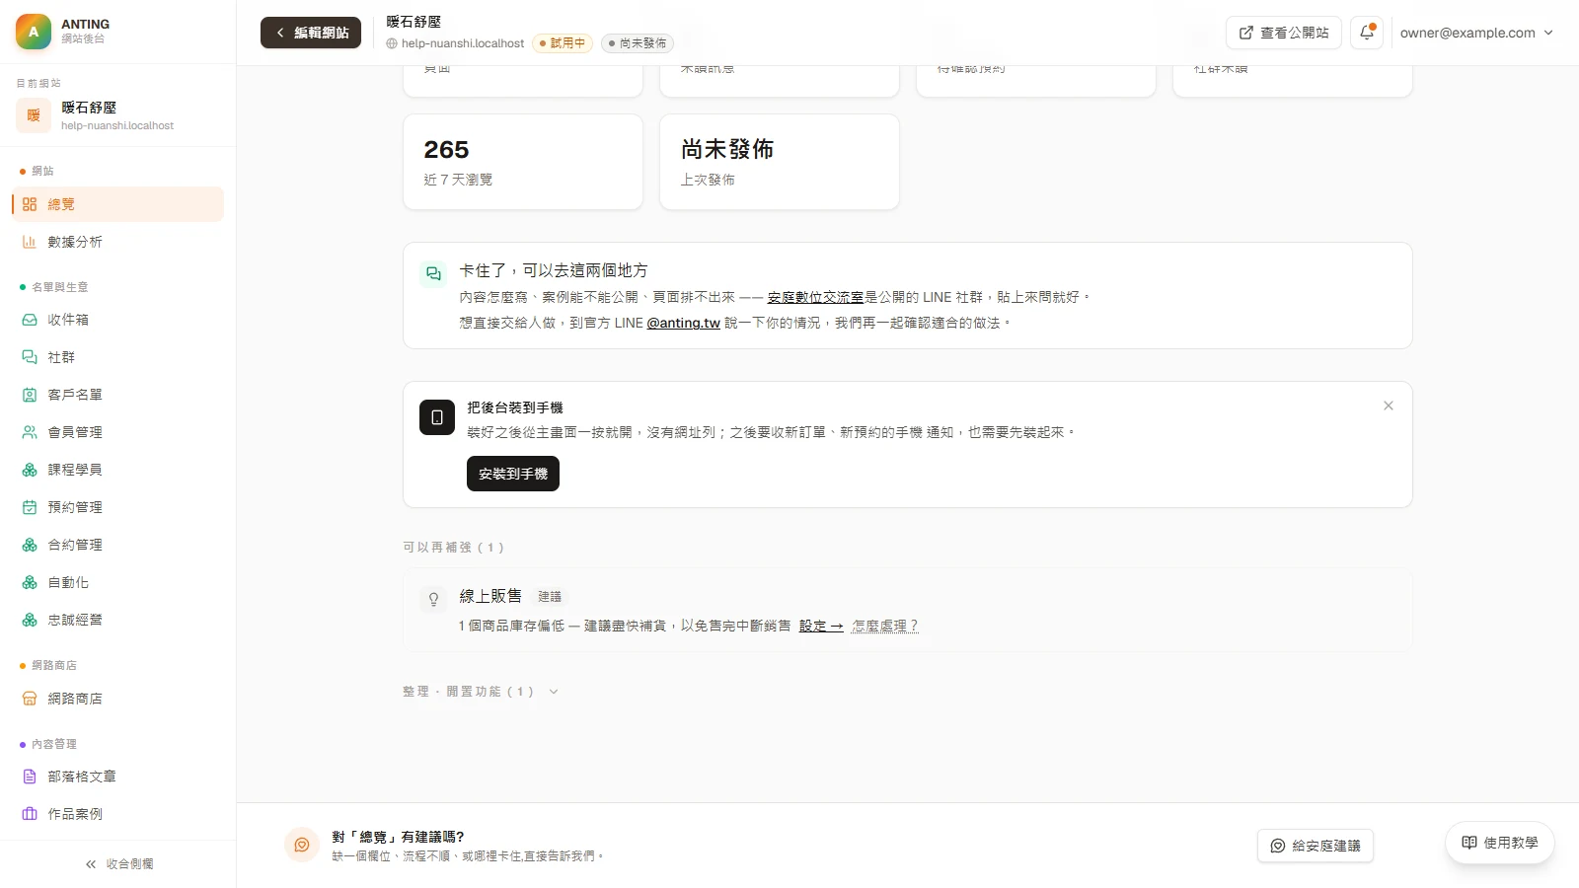
Task: Open 作品案例 page
Action: coord(117,814)
